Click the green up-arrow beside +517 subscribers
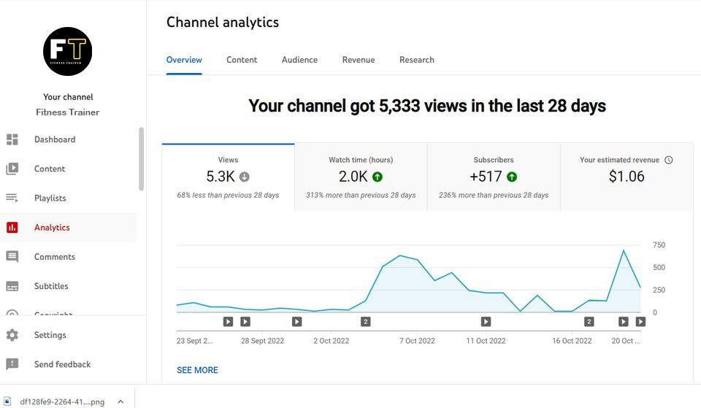 pos(511,177)
